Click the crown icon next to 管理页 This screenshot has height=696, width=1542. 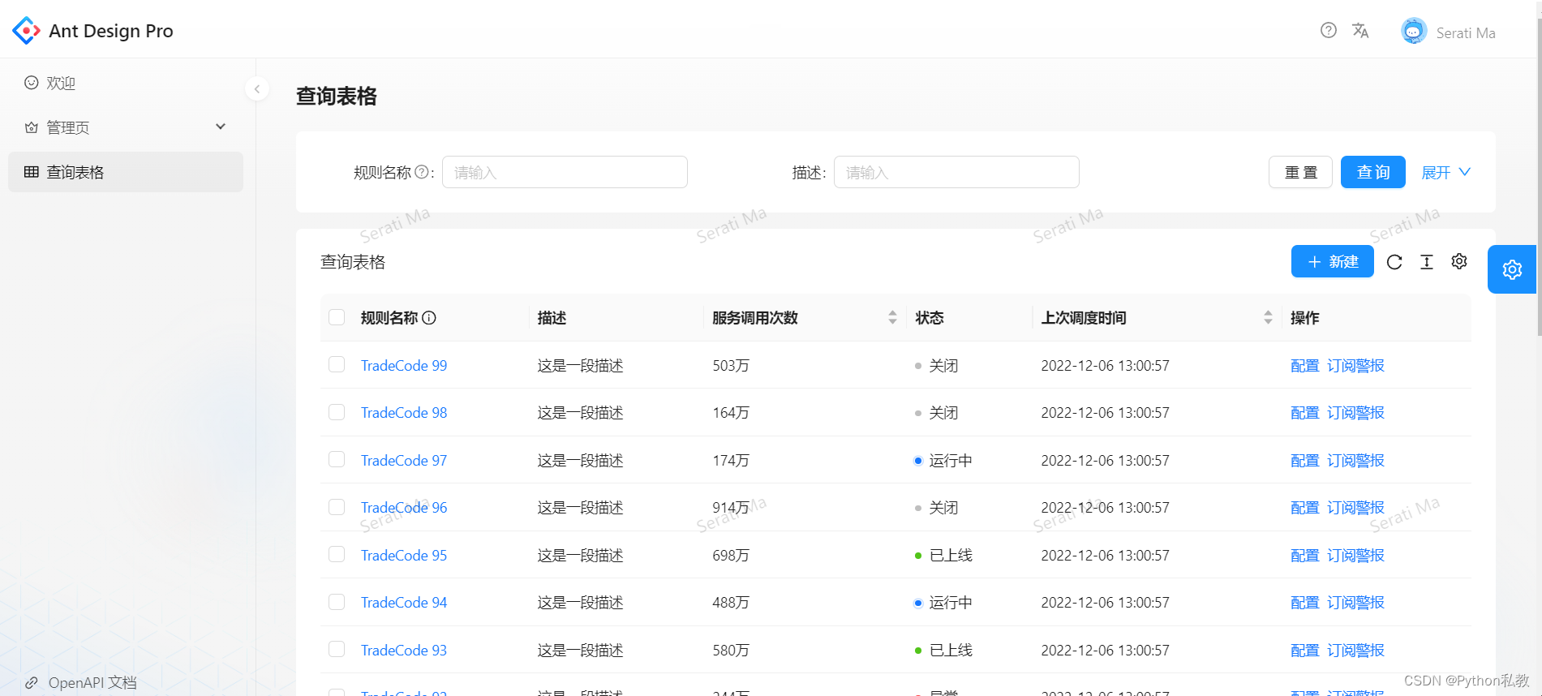[32, 127]
